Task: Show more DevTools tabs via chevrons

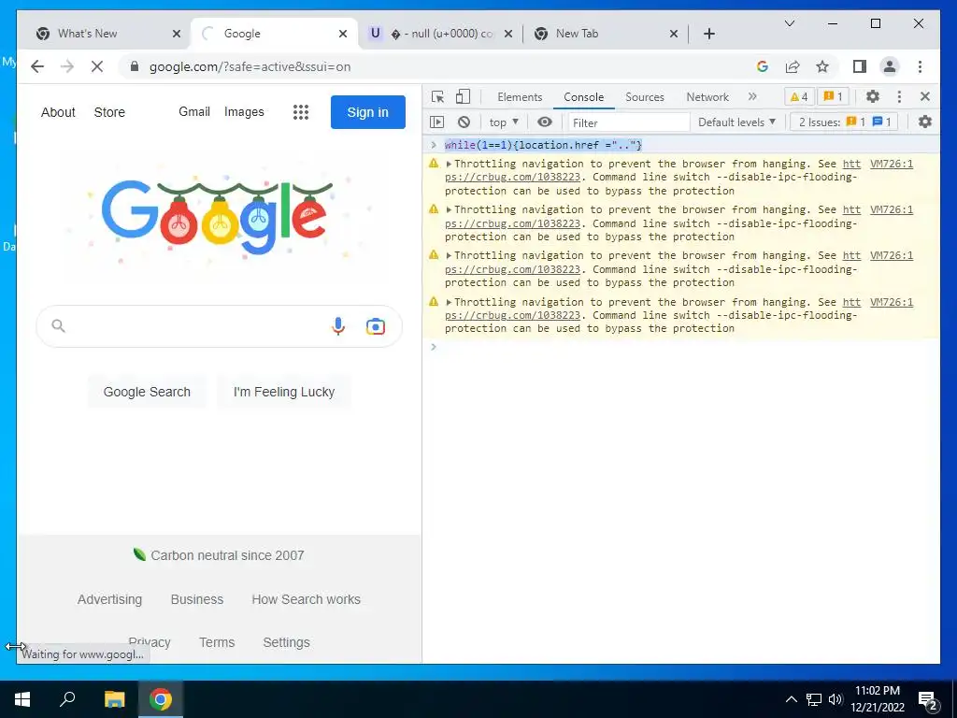Action: click(x=752, y=96)
